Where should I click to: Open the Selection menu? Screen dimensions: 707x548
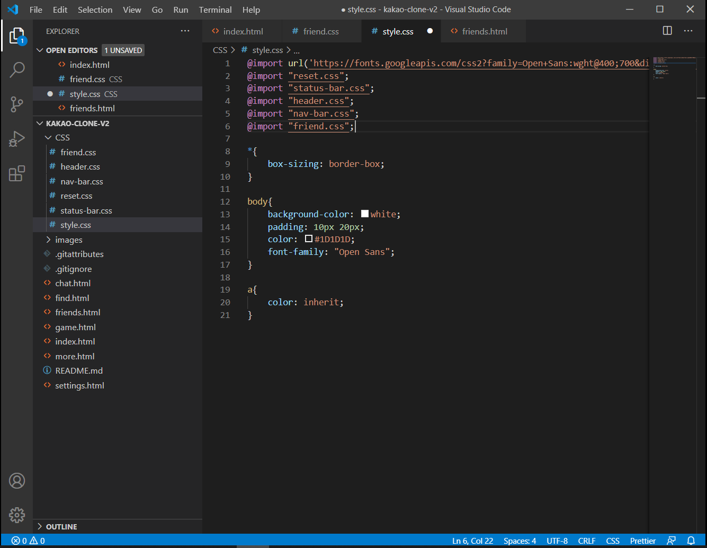tap(95, 10)
